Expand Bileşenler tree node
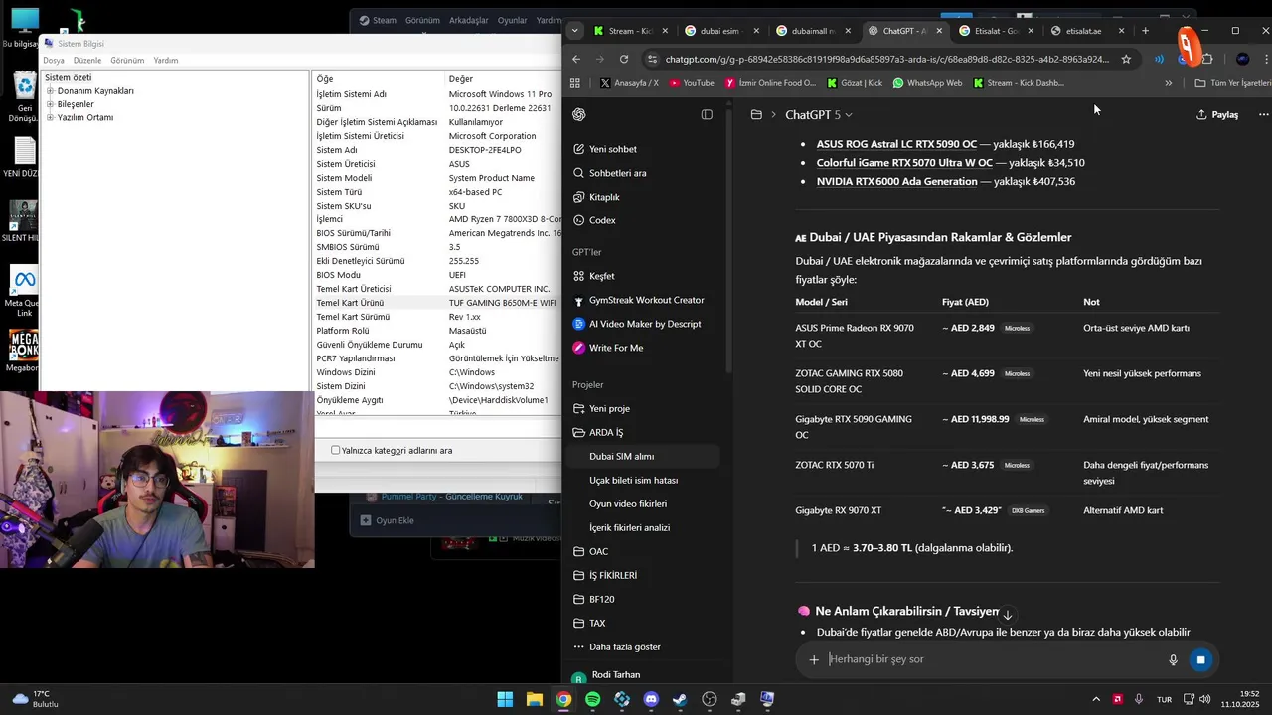 coord(50,104)
